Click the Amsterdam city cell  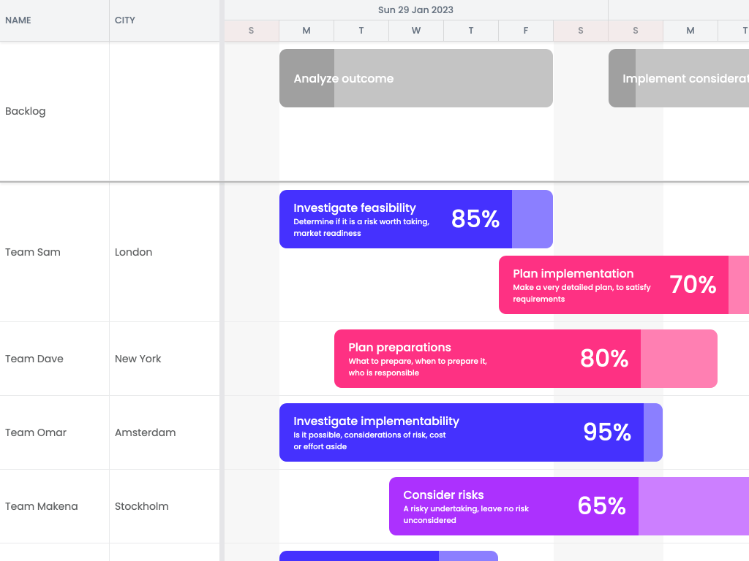click(165, 432)
